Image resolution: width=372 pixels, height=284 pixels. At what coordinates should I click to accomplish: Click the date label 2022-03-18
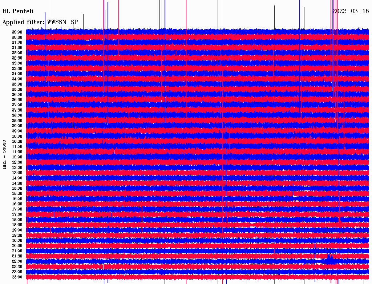[351, 11]
